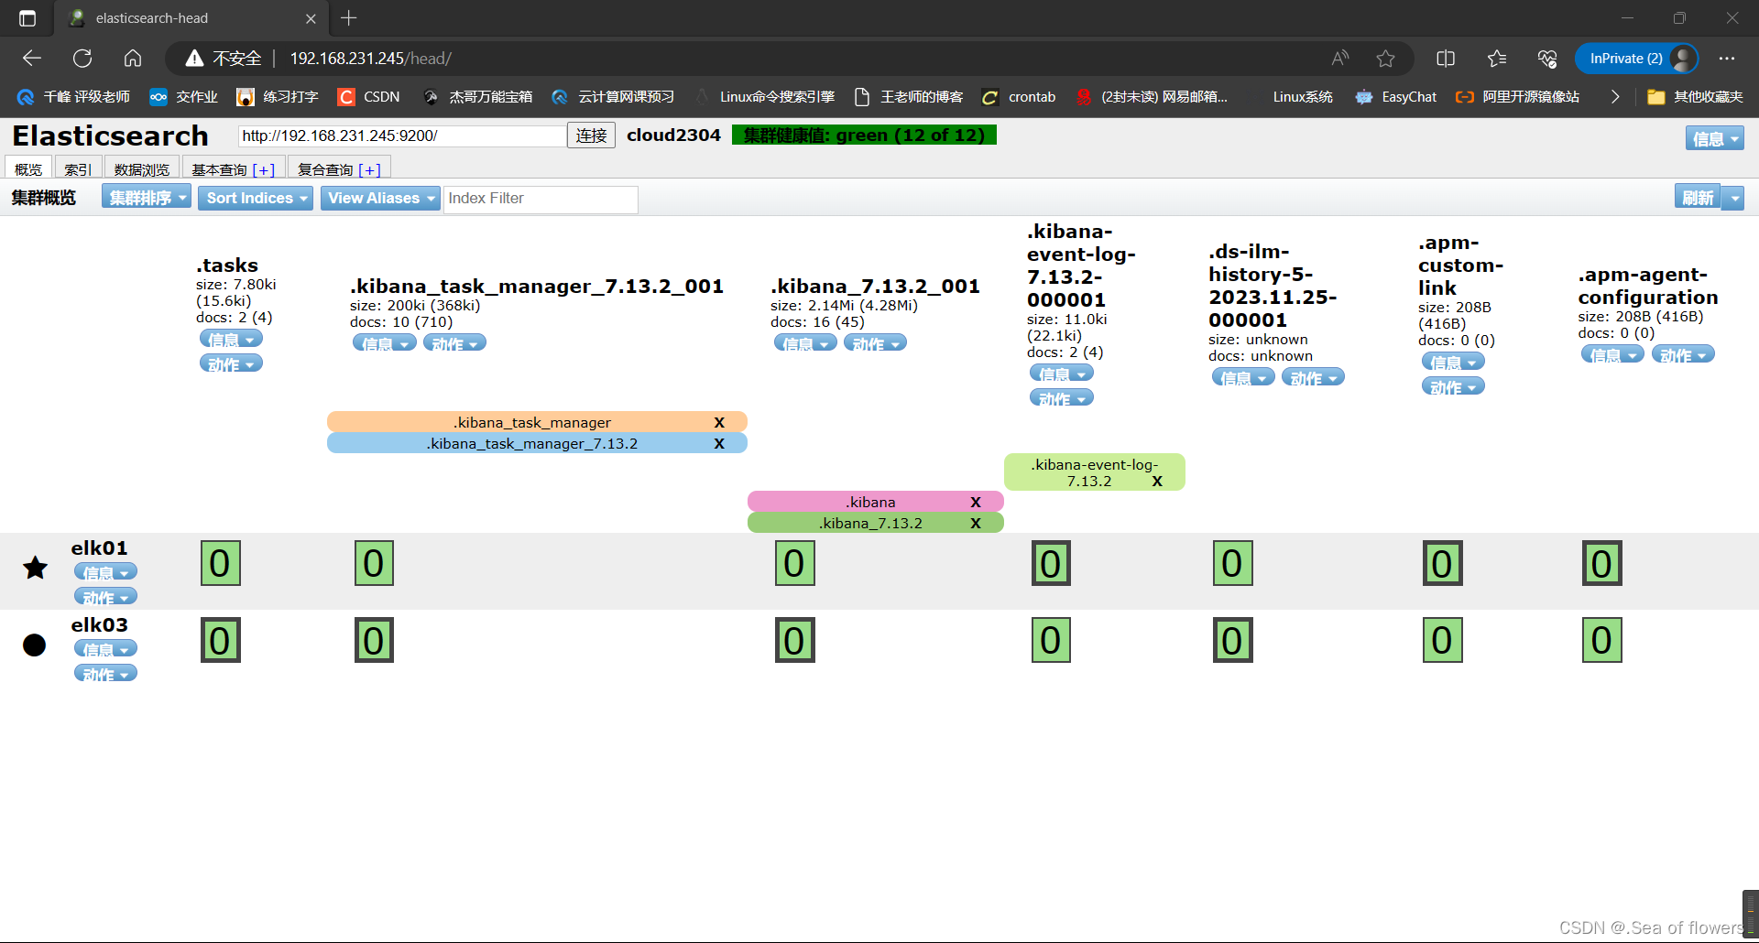Switch to the 索引 tab

coord(78,169)
